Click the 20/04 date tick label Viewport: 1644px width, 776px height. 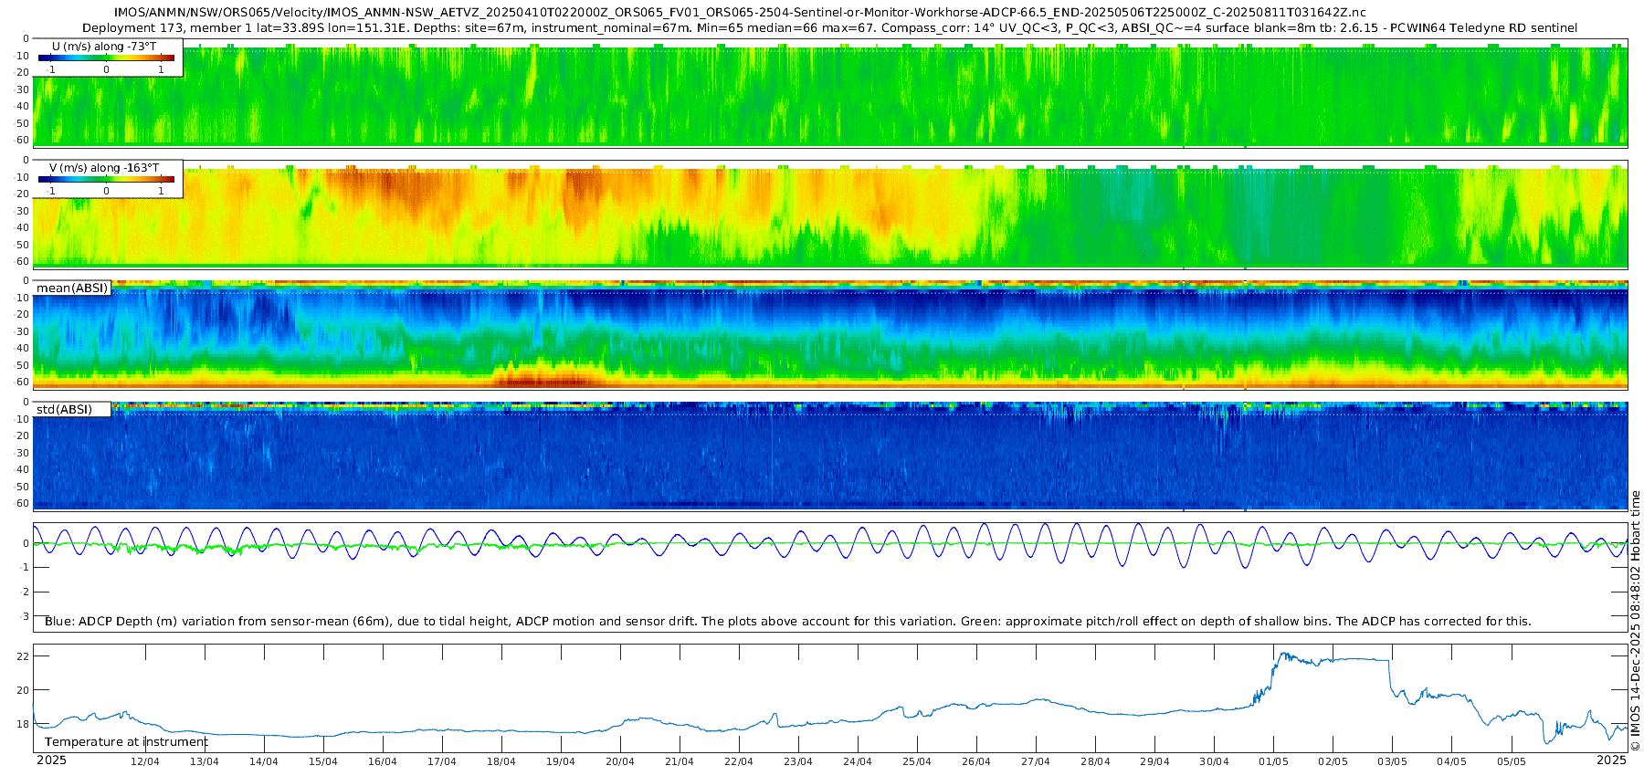click(x=620, y=761)
